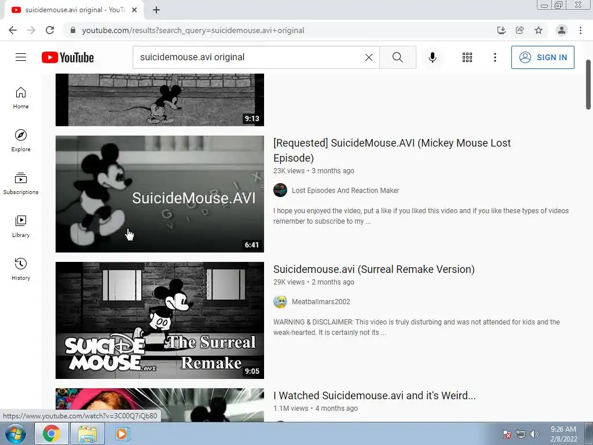Image resolution: width=593 pixels, height=445 pixels.
Task: View site information via the padlock icon
Action: point(73,30)
